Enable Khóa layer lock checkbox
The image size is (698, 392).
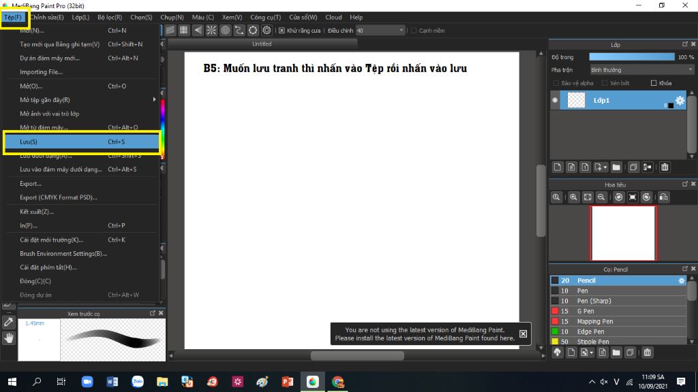(x=654, y=83)
